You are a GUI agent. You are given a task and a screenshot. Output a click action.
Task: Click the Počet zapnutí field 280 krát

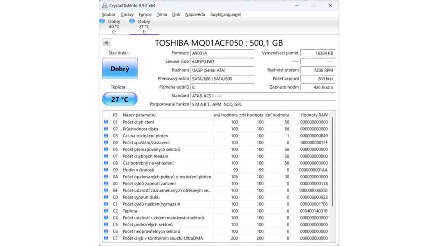tap(318, 79)
